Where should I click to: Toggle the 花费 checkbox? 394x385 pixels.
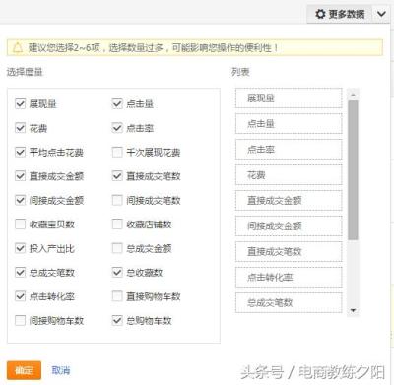pos(21,128)
